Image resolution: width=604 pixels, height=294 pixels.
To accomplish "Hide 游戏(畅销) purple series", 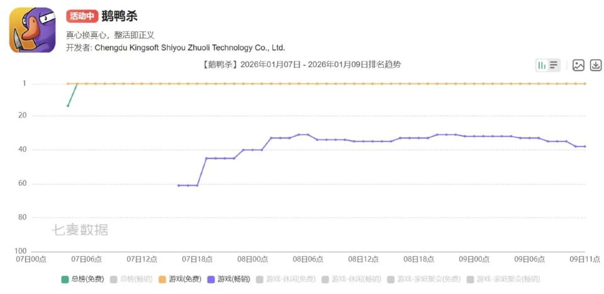I will pos(228,279).
